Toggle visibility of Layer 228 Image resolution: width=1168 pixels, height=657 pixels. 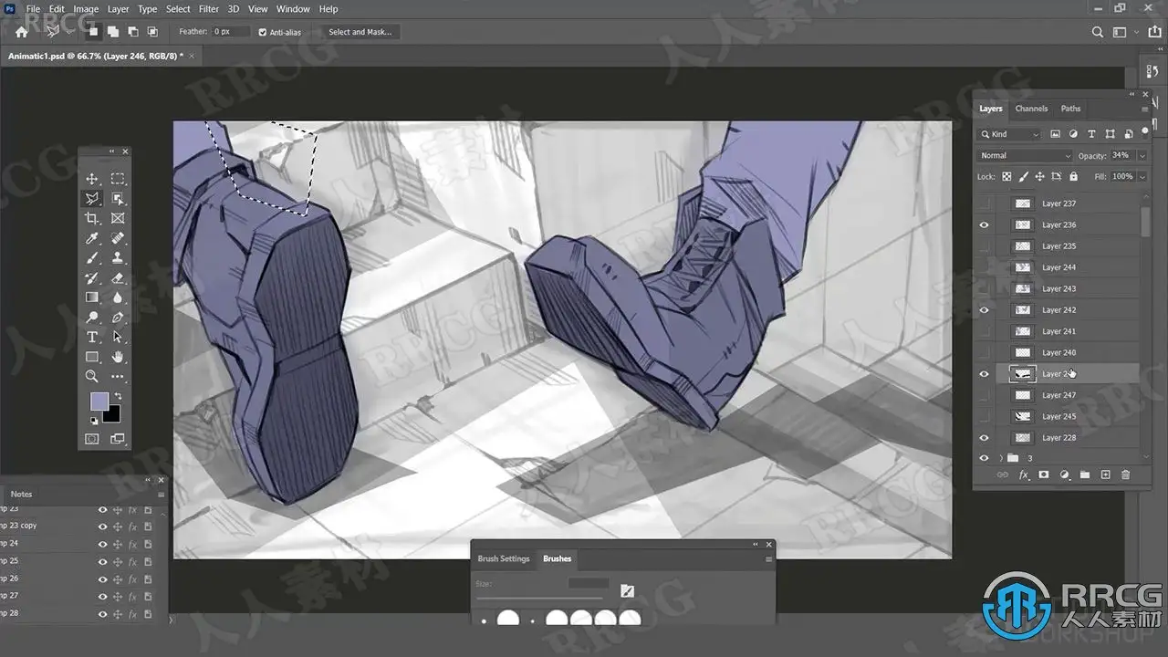click(x=984, y=438)
